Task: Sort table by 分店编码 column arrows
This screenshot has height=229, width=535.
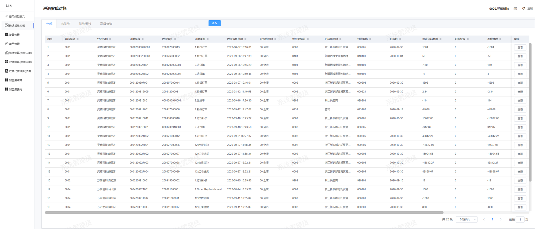Action: point(78,39)
